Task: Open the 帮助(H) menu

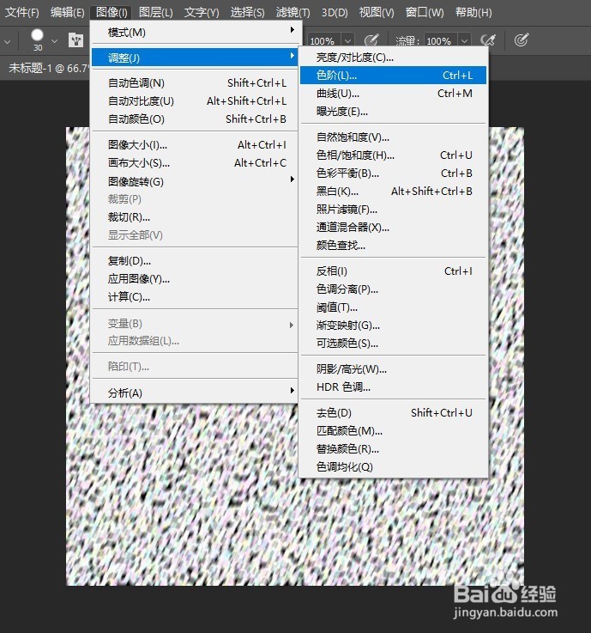Action: click(473, 13)
